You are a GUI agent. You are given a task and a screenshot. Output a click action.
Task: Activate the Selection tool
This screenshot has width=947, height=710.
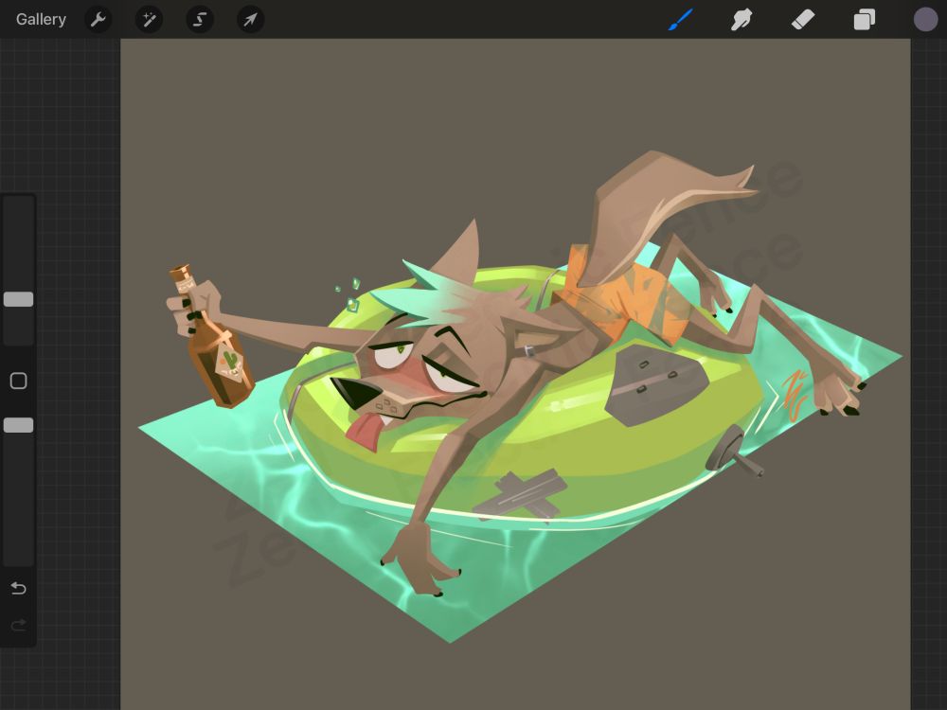point(199,19)
